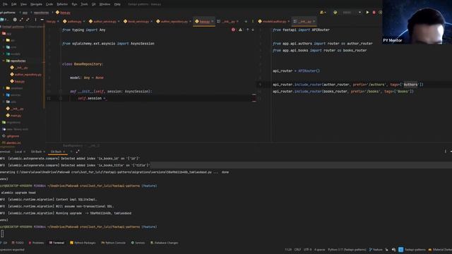Open the Project panel options (three dots)
452x254 pixels.
click(35, 20)
